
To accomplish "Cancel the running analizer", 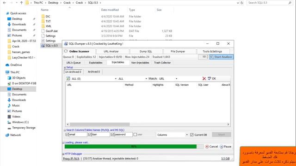I will 212,147.
